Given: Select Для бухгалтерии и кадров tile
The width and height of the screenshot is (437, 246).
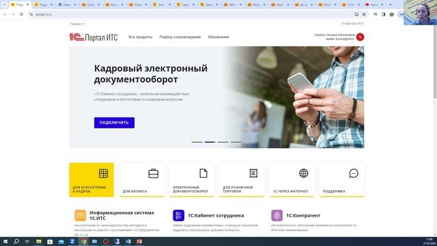Looking at the screenshot, I should tap(91, 180).
